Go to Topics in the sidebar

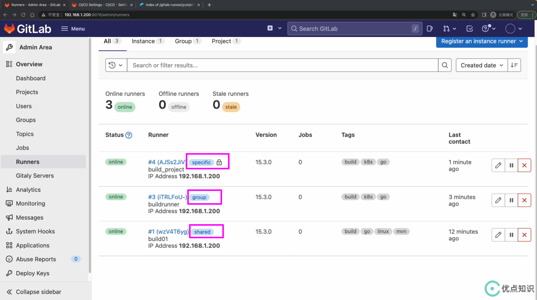[25, 134]
